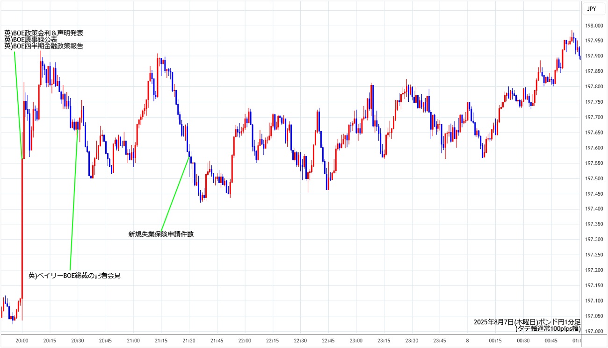Click the 23:45 time axis label
Screen dimensions: 608x348
pos(440,341)
